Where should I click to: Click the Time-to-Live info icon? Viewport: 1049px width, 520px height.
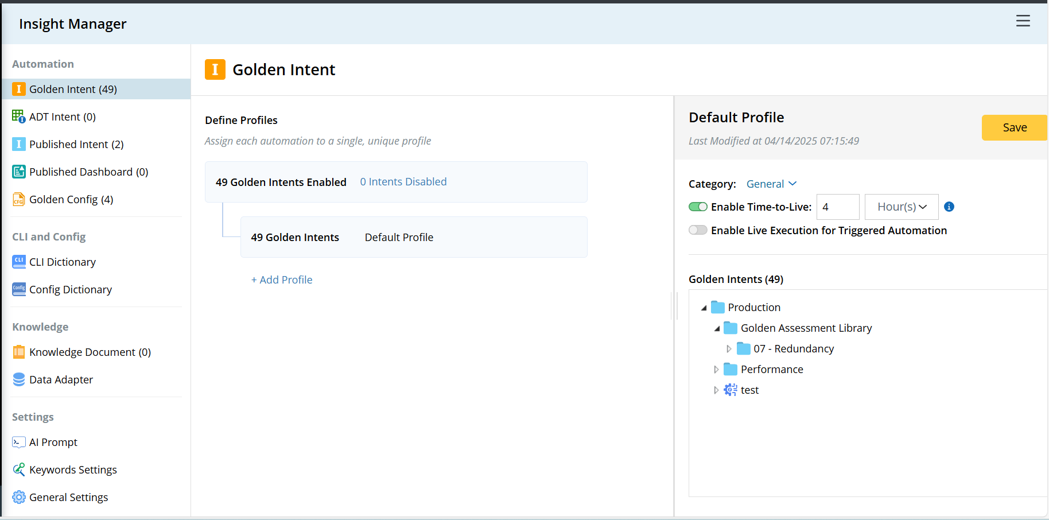pyautogui.click(x=949, y=207)
